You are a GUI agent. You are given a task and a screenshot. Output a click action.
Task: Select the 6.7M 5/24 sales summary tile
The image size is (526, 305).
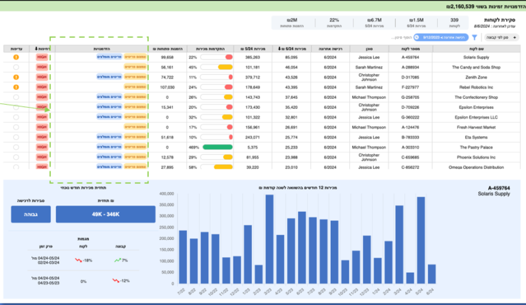[374, 23]
